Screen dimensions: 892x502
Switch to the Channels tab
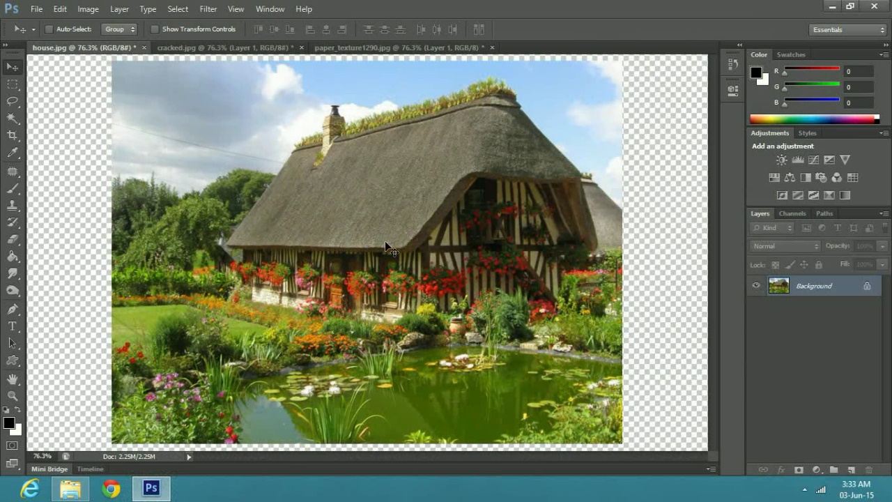coord(792,213)
